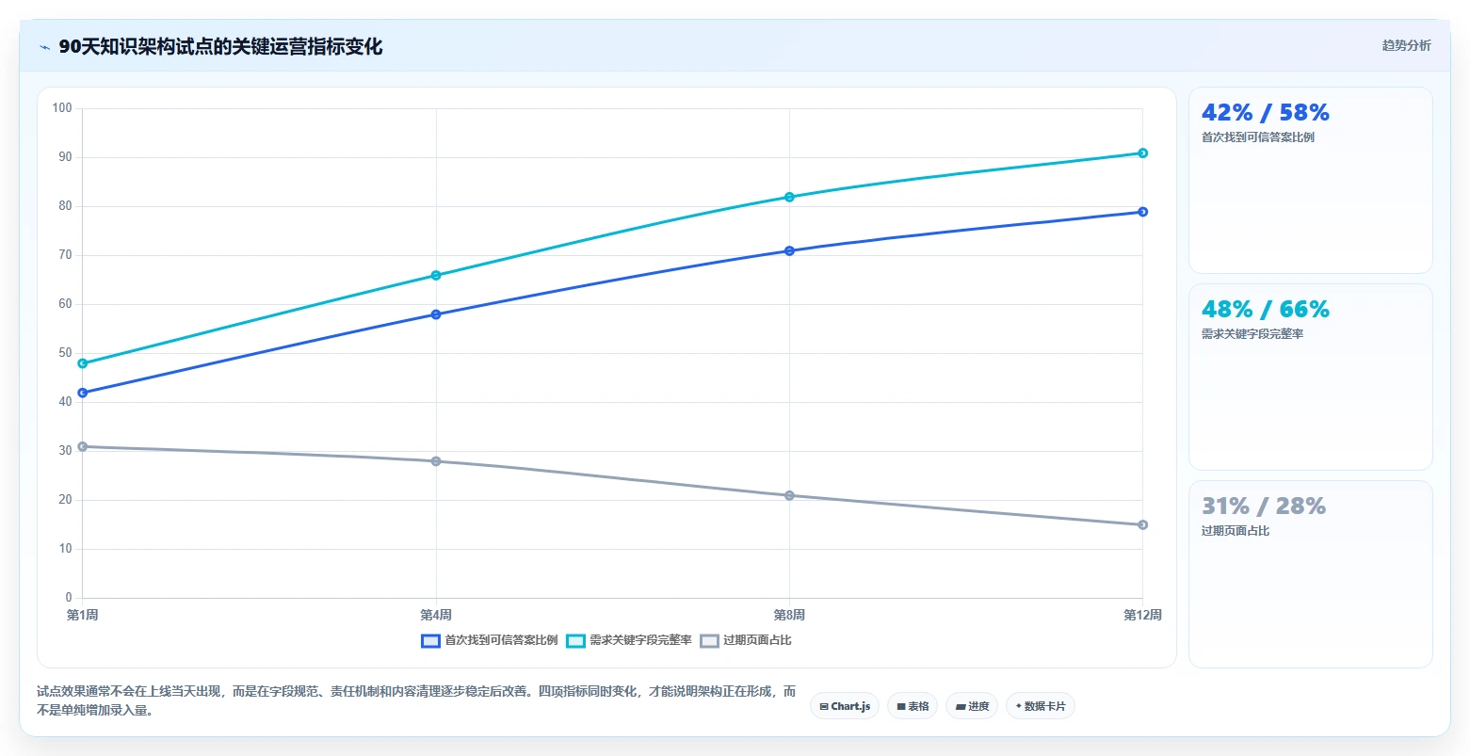Click the 趋势分析 label in the header
Screen dimensions: 1470x756
coord(1406,45)
